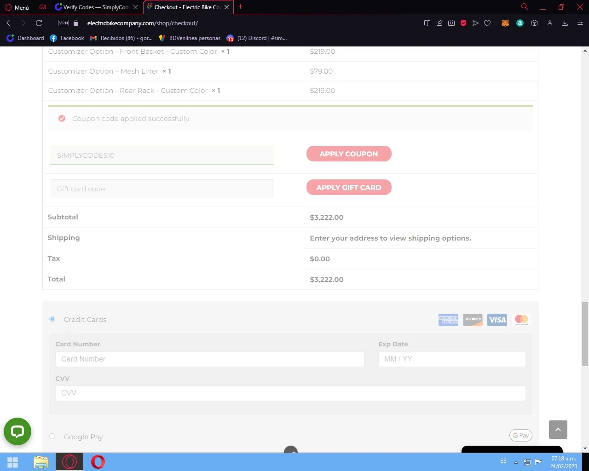Open the Windows Start button
589x471 pixels.
click(13, 462)
